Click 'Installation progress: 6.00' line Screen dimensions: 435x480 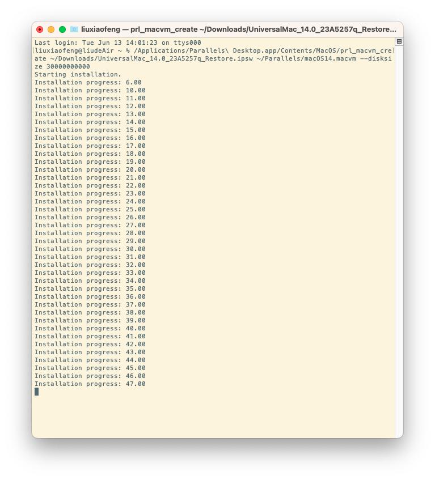tap(88, 82)
